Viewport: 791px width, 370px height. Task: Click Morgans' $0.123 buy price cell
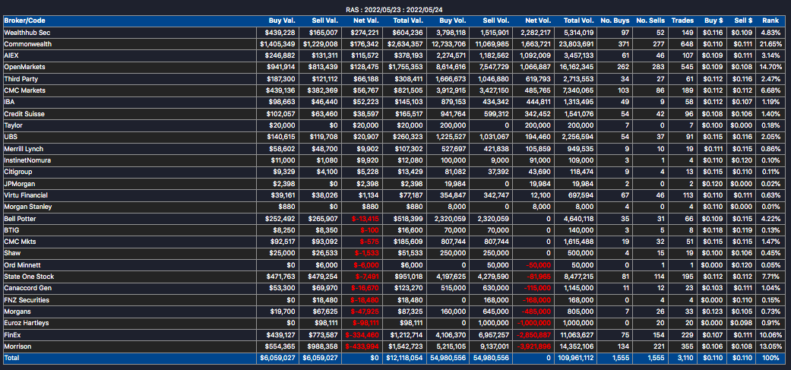click(713, 311)
